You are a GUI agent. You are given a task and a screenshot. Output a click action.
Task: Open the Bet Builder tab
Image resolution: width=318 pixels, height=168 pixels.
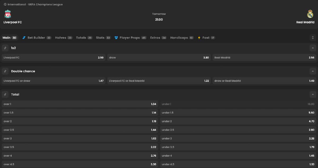click(36, 38)
